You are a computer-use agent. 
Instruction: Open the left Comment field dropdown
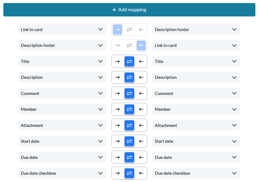pos(62,93)
